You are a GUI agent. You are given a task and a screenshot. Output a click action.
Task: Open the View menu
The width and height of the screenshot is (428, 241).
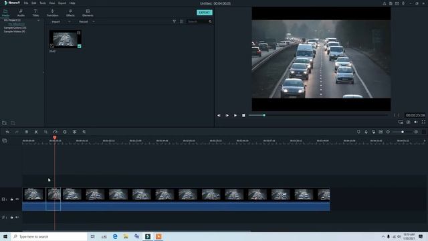coord(52,3)
